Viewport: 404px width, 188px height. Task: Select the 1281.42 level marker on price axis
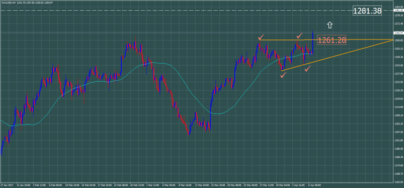coord(398,11)
